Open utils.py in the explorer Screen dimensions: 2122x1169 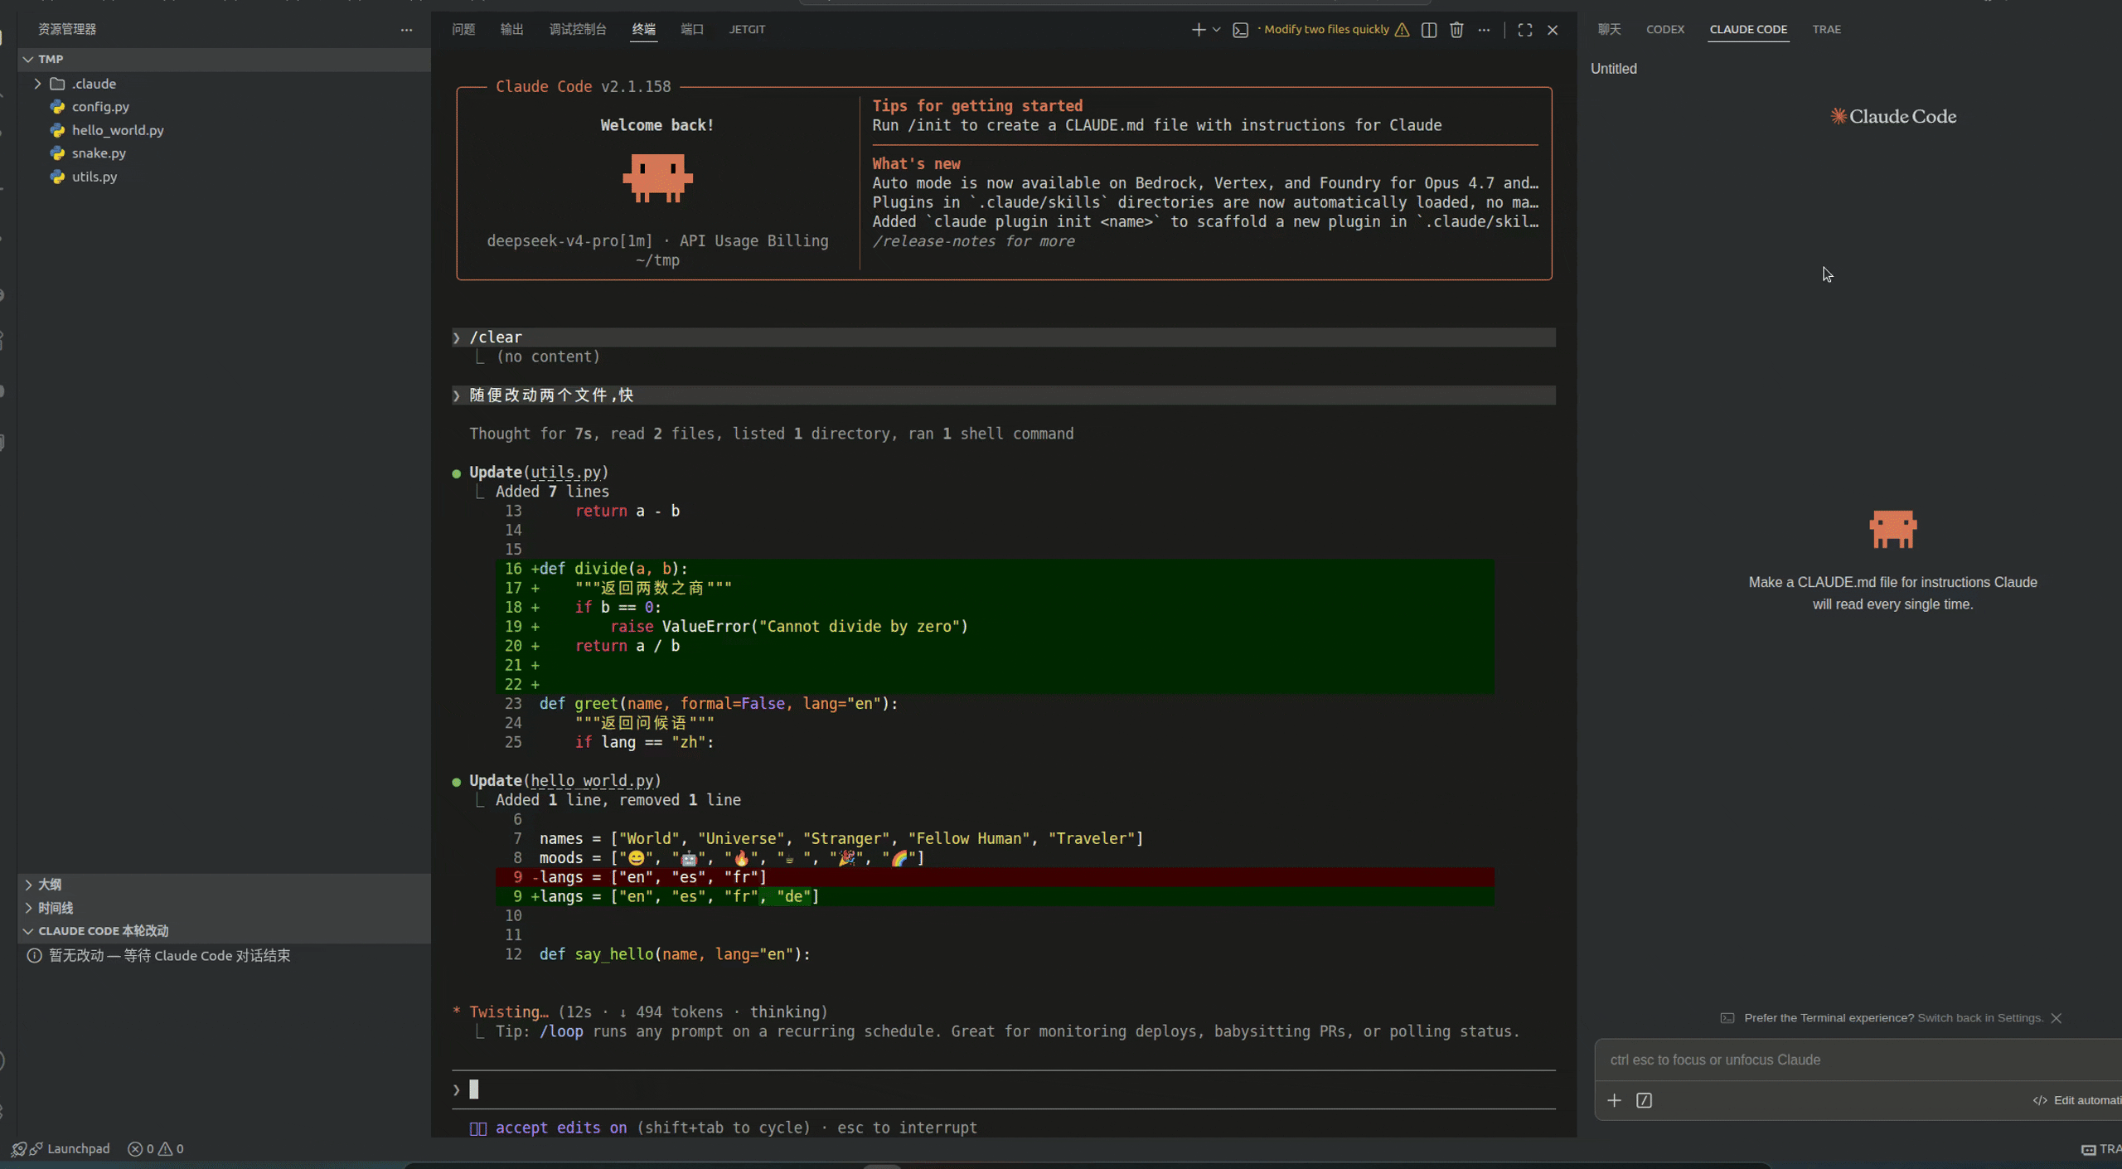(x=94, y=177)
